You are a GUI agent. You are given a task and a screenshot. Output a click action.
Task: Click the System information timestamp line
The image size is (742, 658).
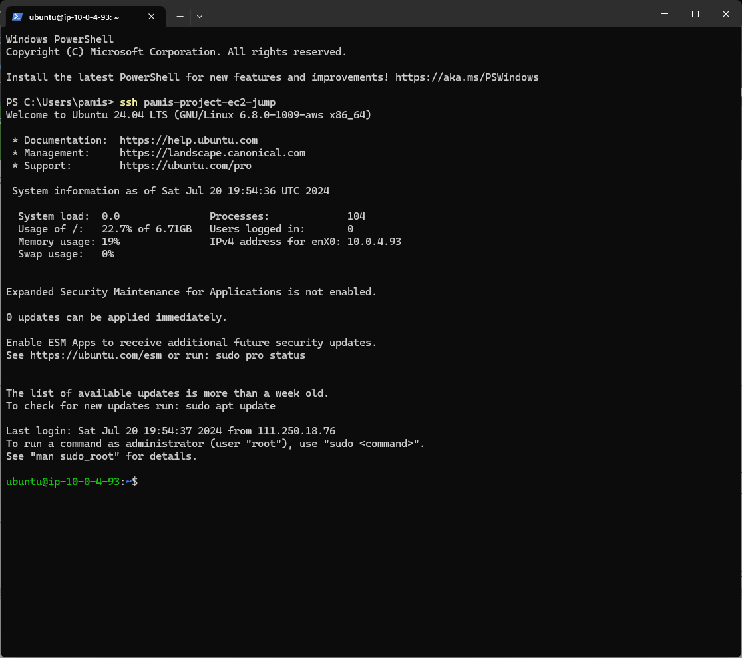pos(170,191)
